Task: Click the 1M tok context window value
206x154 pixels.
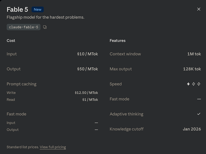Action: tap(194, 54)
